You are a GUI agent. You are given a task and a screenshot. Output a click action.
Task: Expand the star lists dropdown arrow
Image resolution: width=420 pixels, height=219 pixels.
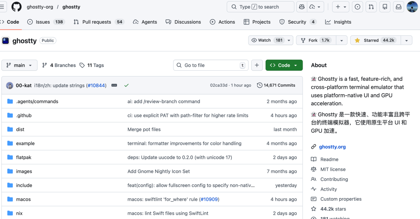coord(406,40)
